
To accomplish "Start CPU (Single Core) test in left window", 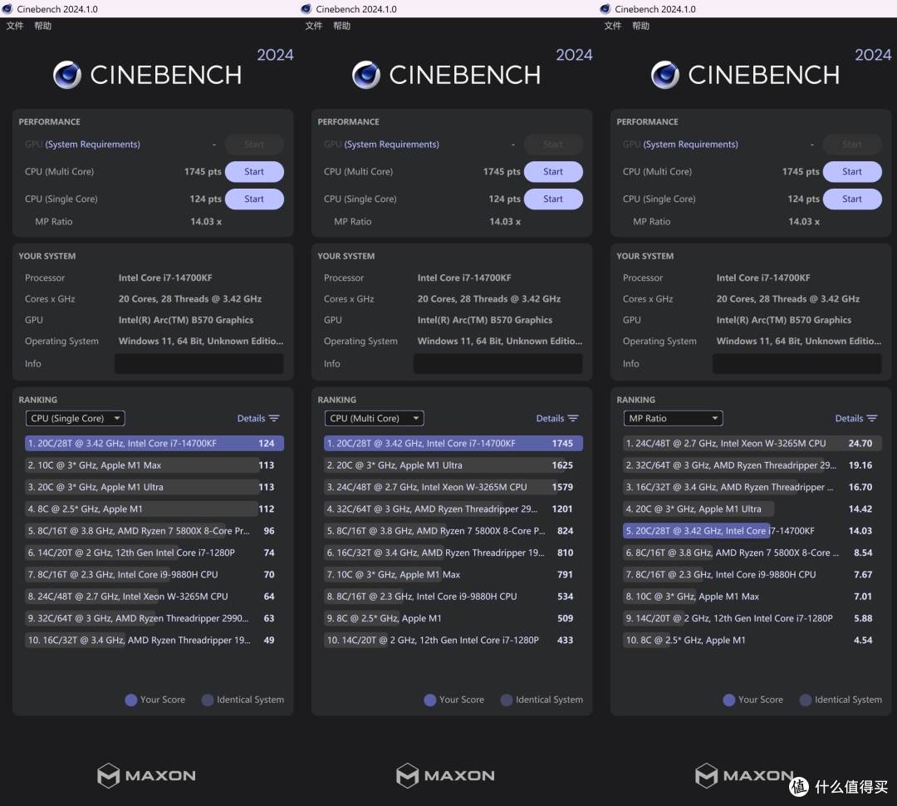I will pos(254,199).
